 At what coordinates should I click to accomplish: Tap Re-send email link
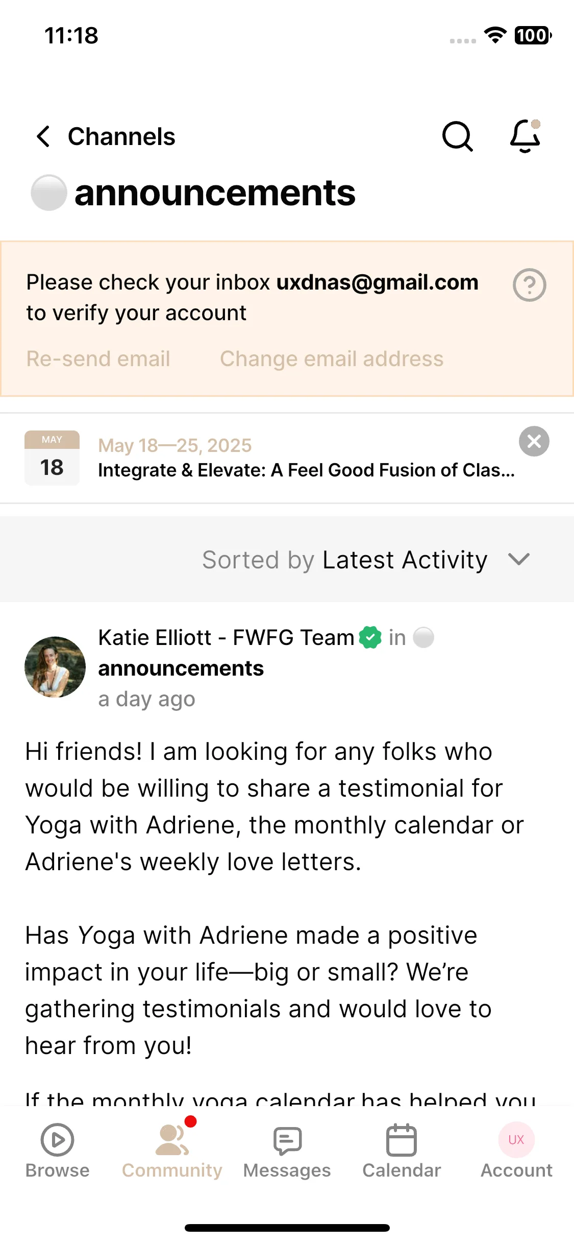click(x=98, y=359)
